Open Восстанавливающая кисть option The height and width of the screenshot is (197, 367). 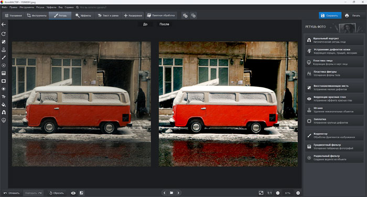point(334,87)
